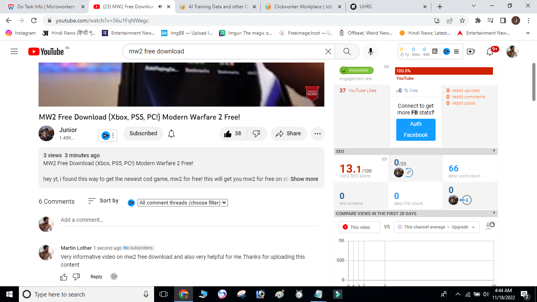
Task: Collapse the Compare Views section arrow
Action: [x=494, y=213]
